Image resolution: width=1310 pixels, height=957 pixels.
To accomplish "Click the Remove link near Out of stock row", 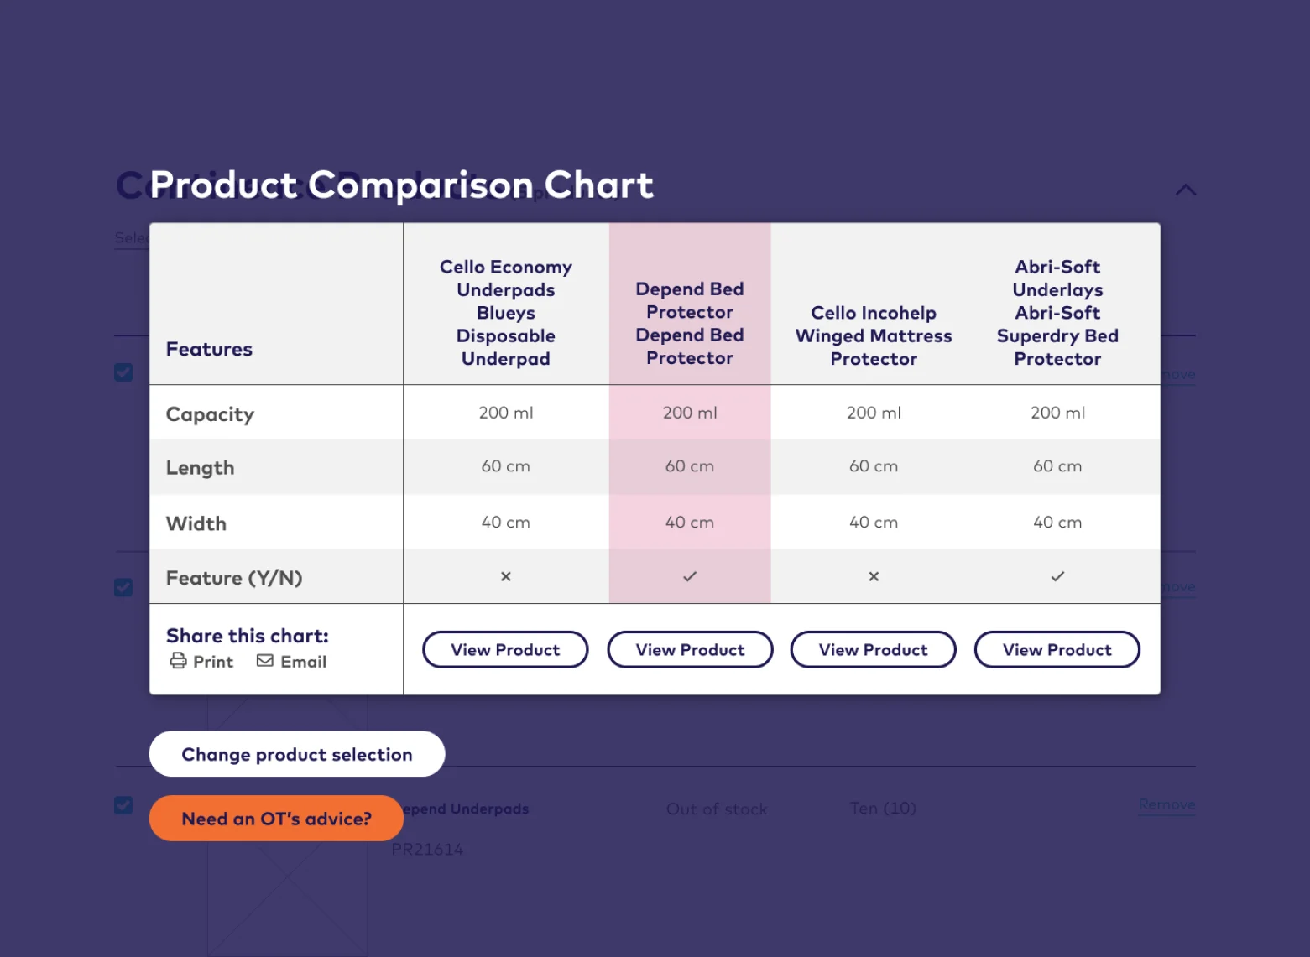I will pos(1166,804).
